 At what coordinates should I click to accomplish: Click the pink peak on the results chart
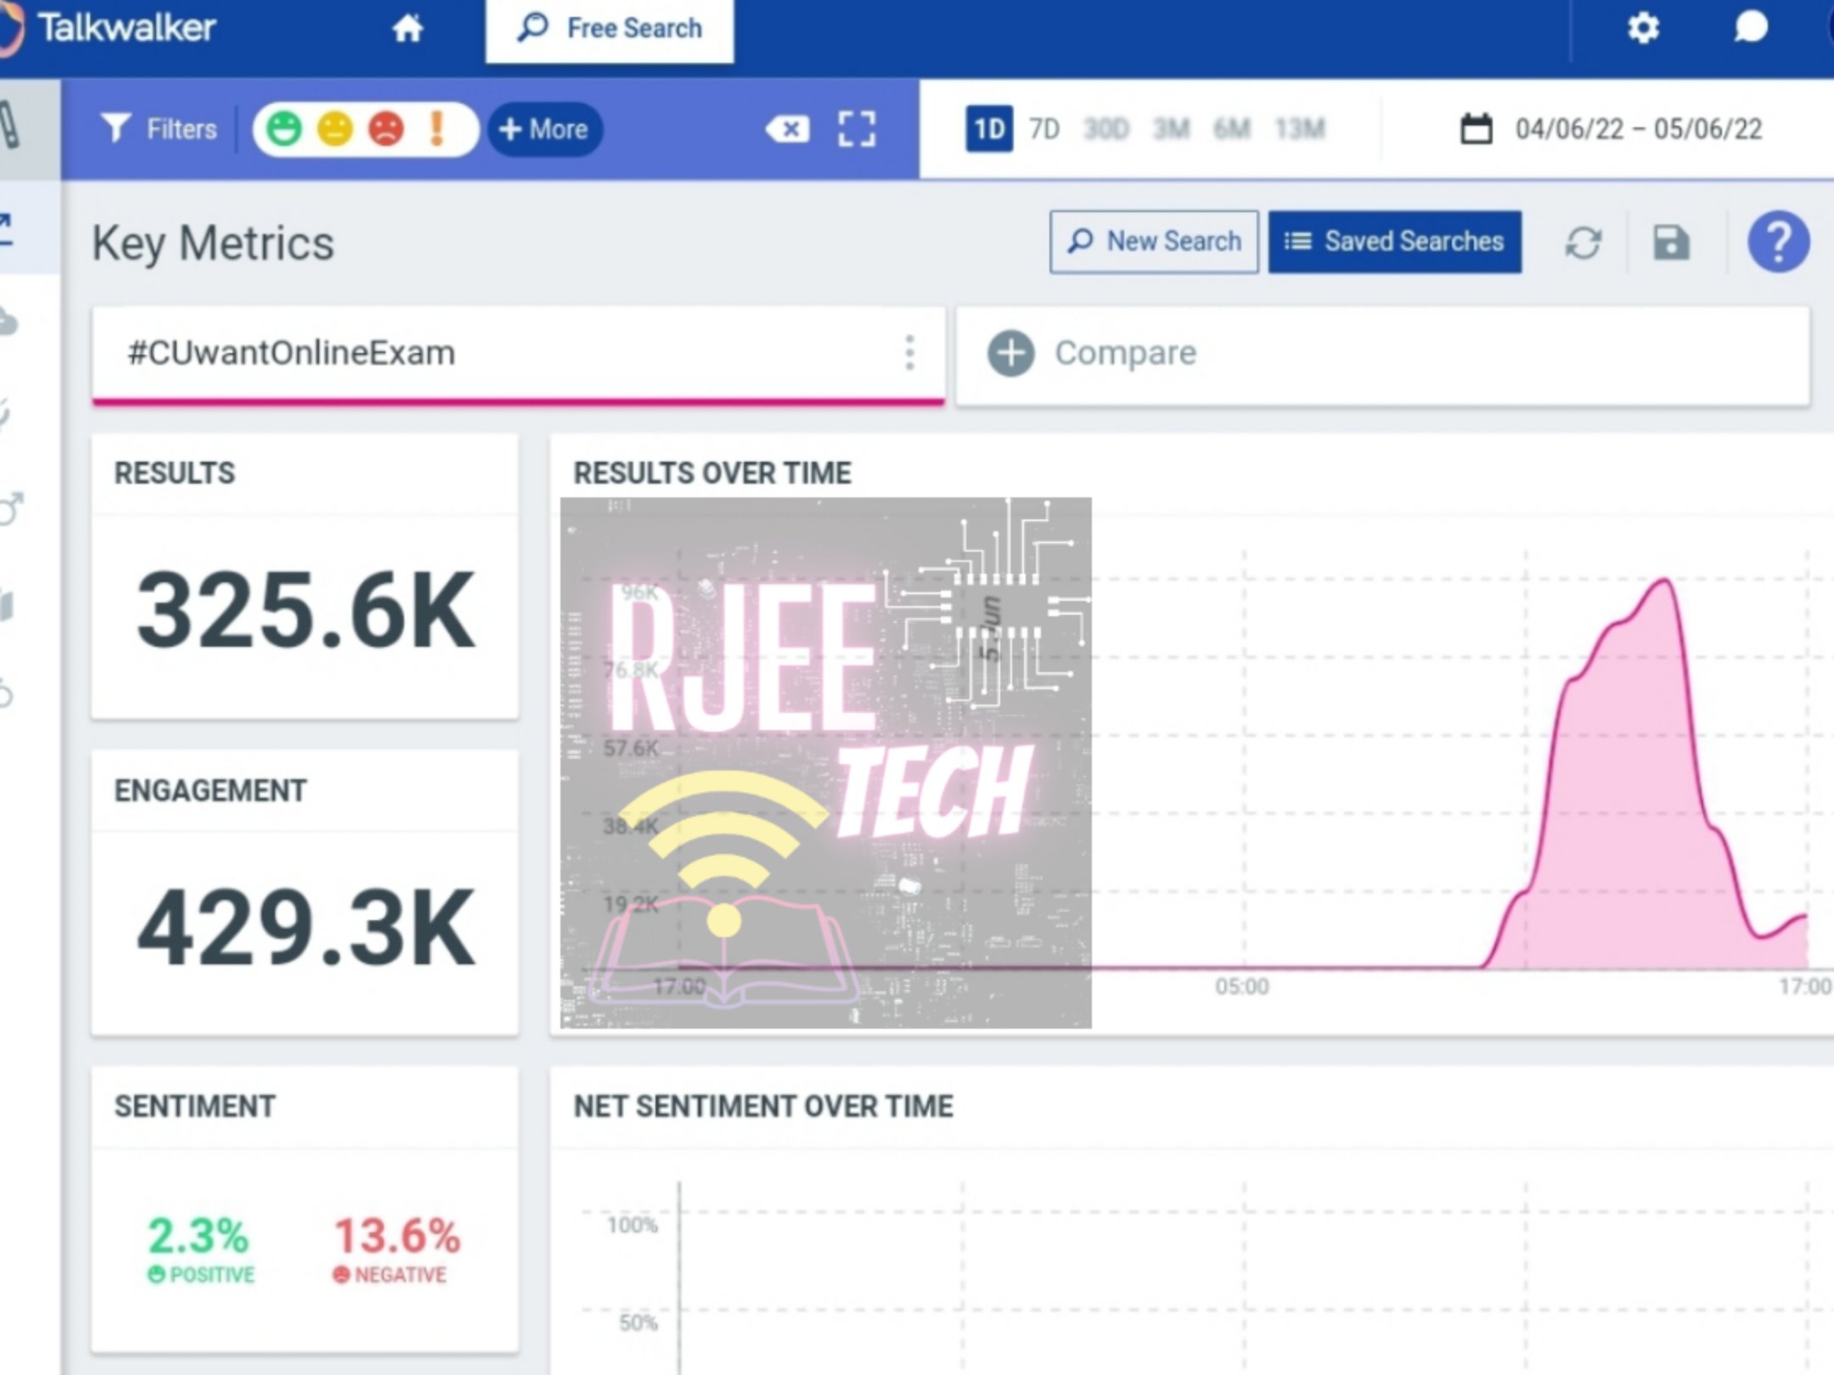tap(1664, 582)
